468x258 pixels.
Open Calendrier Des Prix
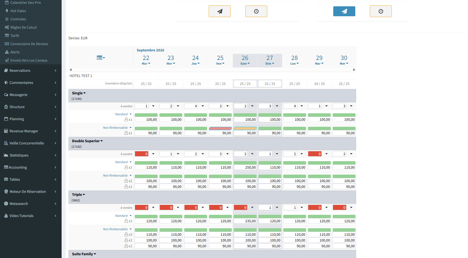(x=26, y=2)
